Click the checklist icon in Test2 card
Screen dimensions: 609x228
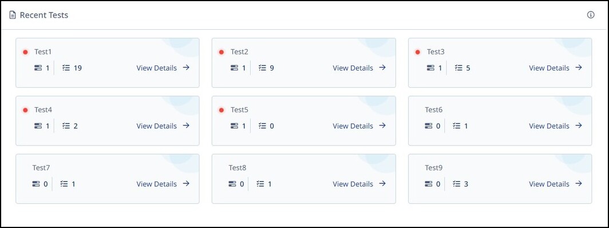point(262,68)
